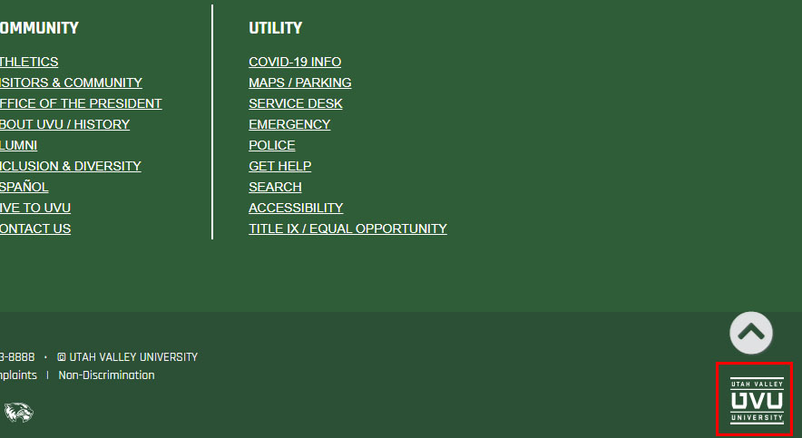Select the Emergency link
The image size is (802, 438).
point(289,124)
